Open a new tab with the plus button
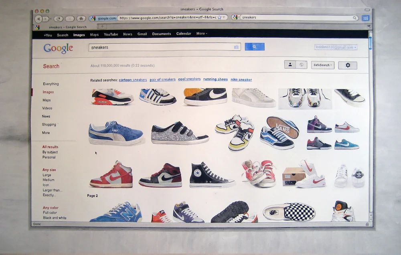The width and height of the screenshot is (401, 255). pos(102,26)
